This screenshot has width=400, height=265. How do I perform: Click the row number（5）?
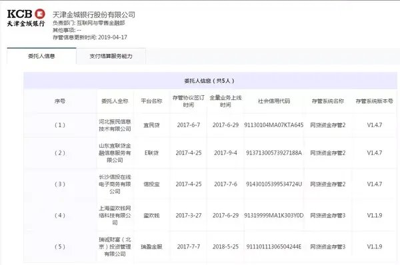point(60,246)
